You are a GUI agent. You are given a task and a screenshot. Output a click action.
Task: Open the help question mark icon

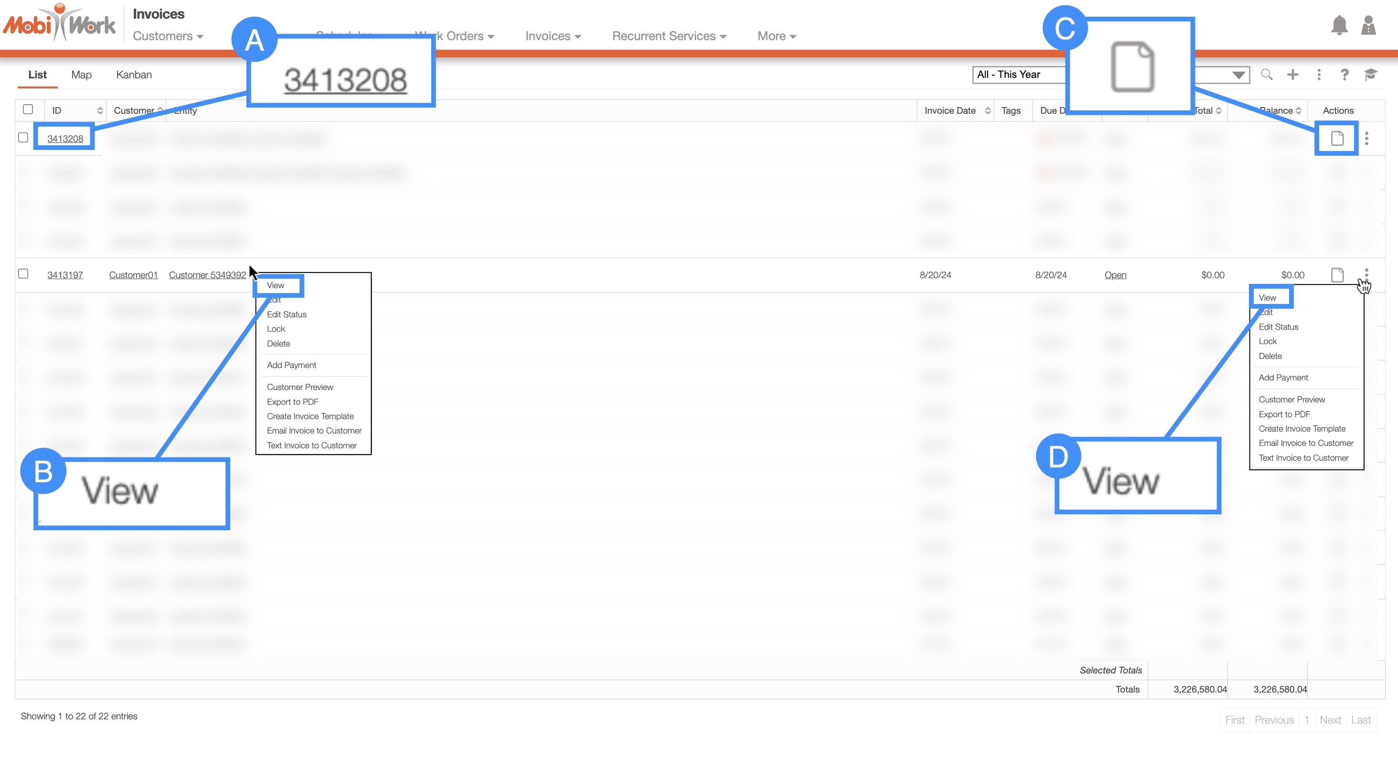[x=1344, y=75]
